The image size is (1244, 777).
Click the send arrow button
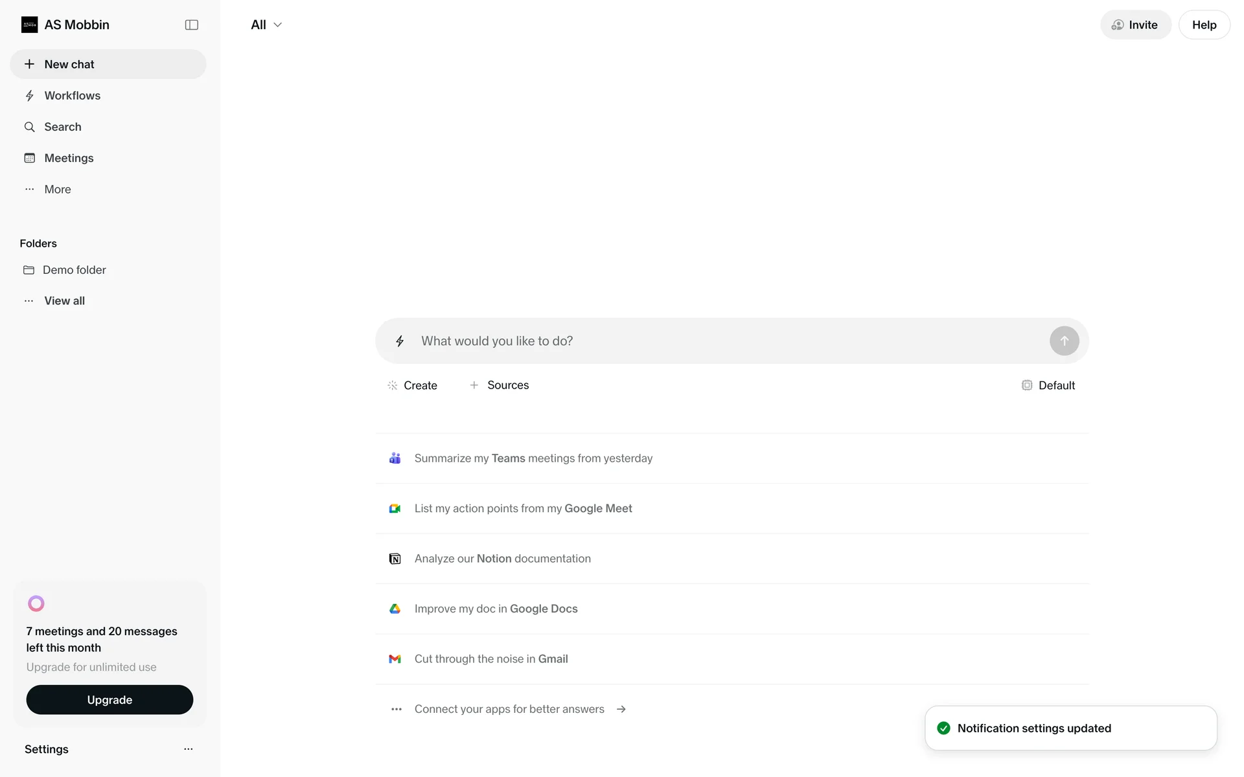1064,341
